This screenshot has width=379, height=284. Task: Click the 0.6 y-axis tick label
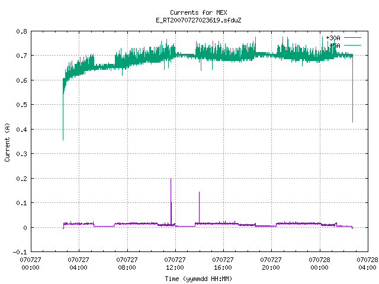click(21, 80)
